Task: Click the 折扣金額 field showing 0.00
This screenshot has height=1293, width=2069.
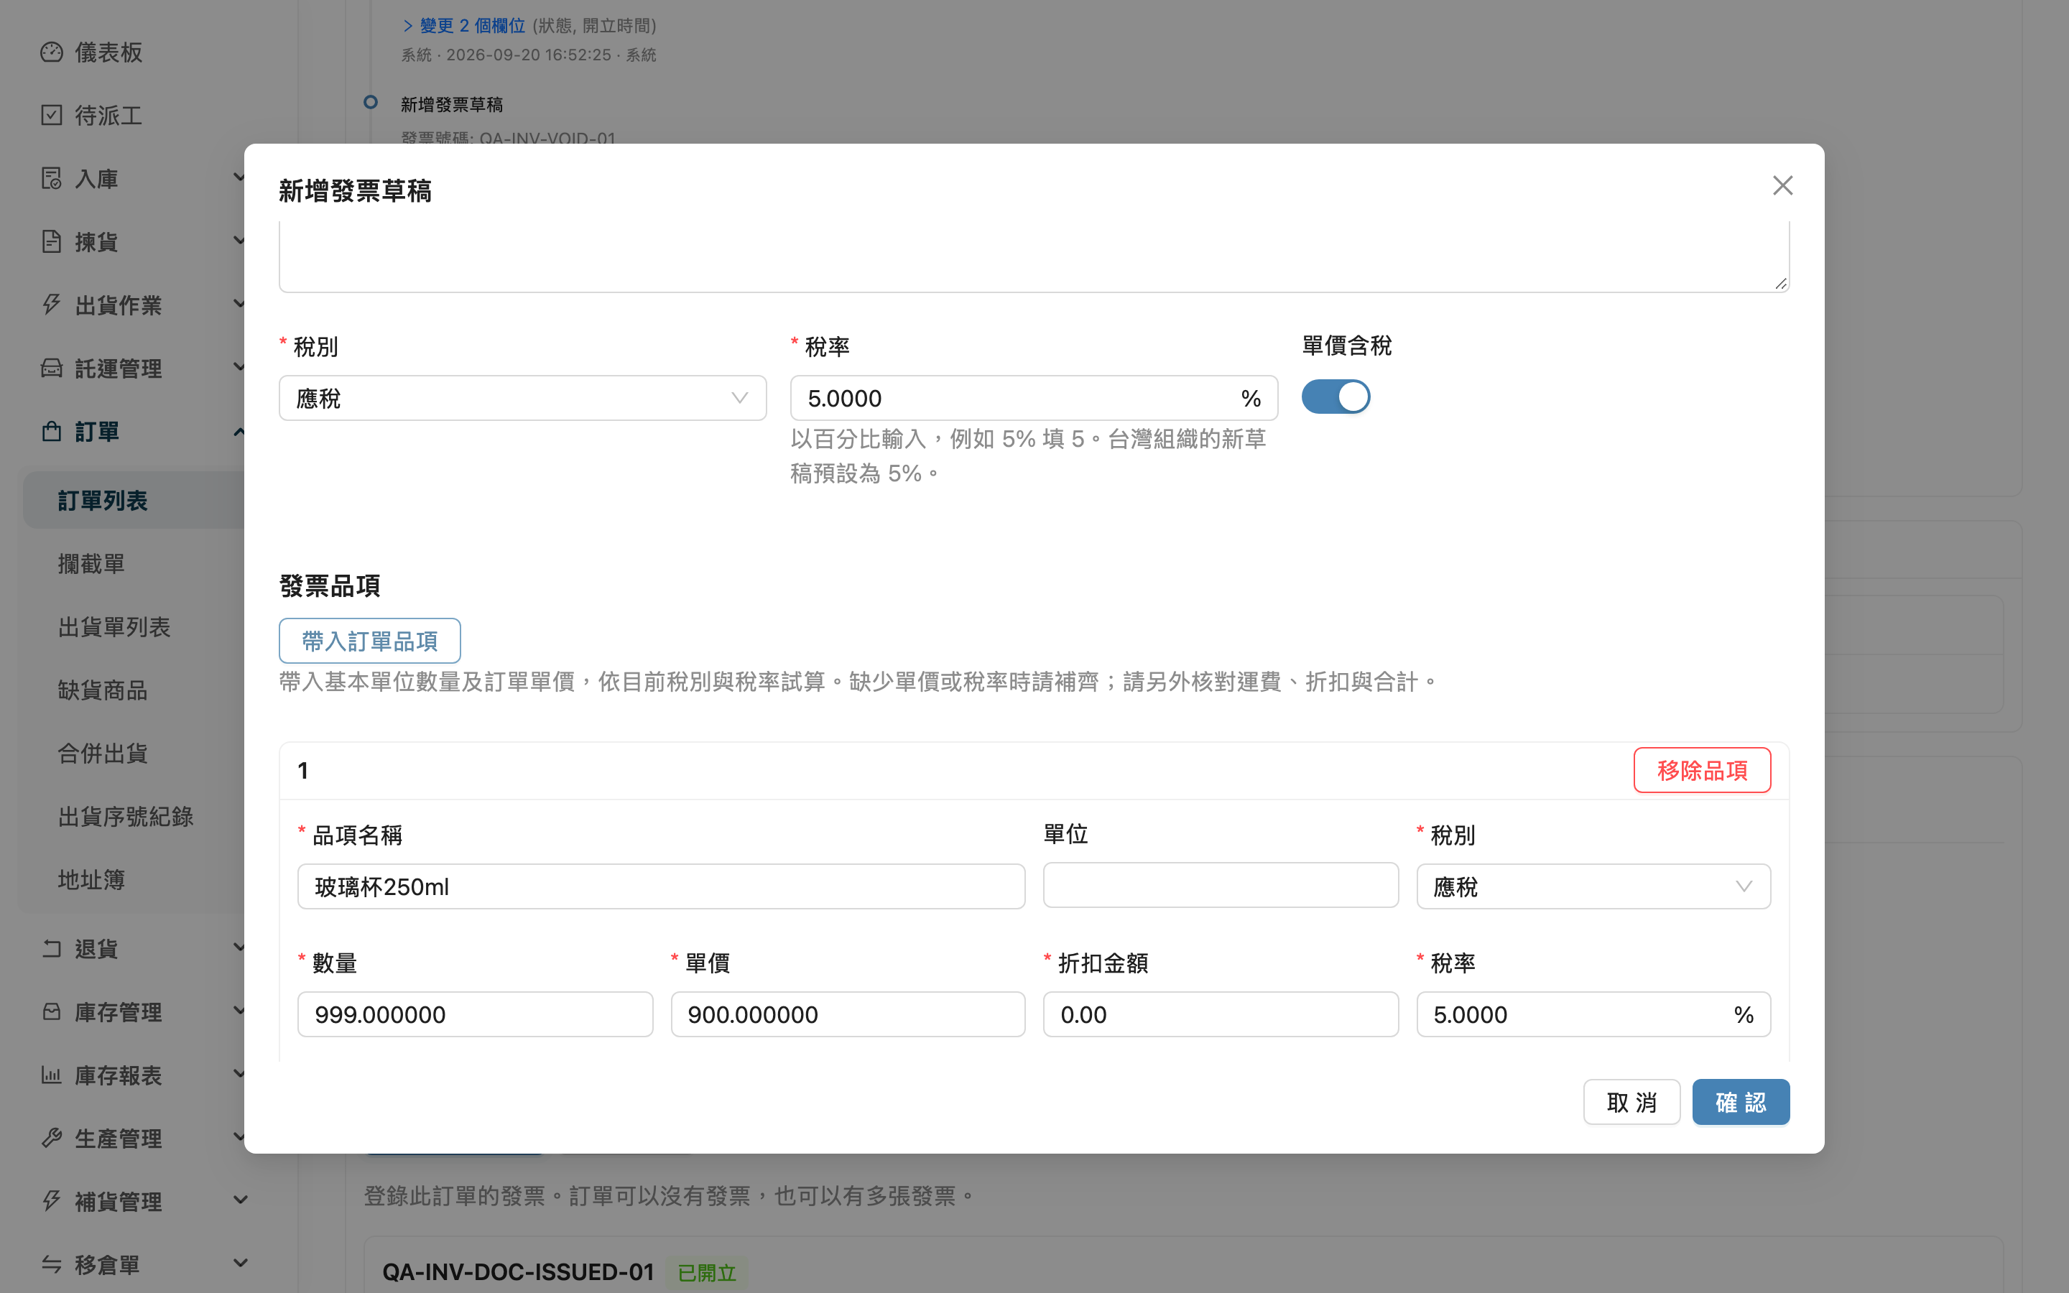Action: click(1220, 1015)
